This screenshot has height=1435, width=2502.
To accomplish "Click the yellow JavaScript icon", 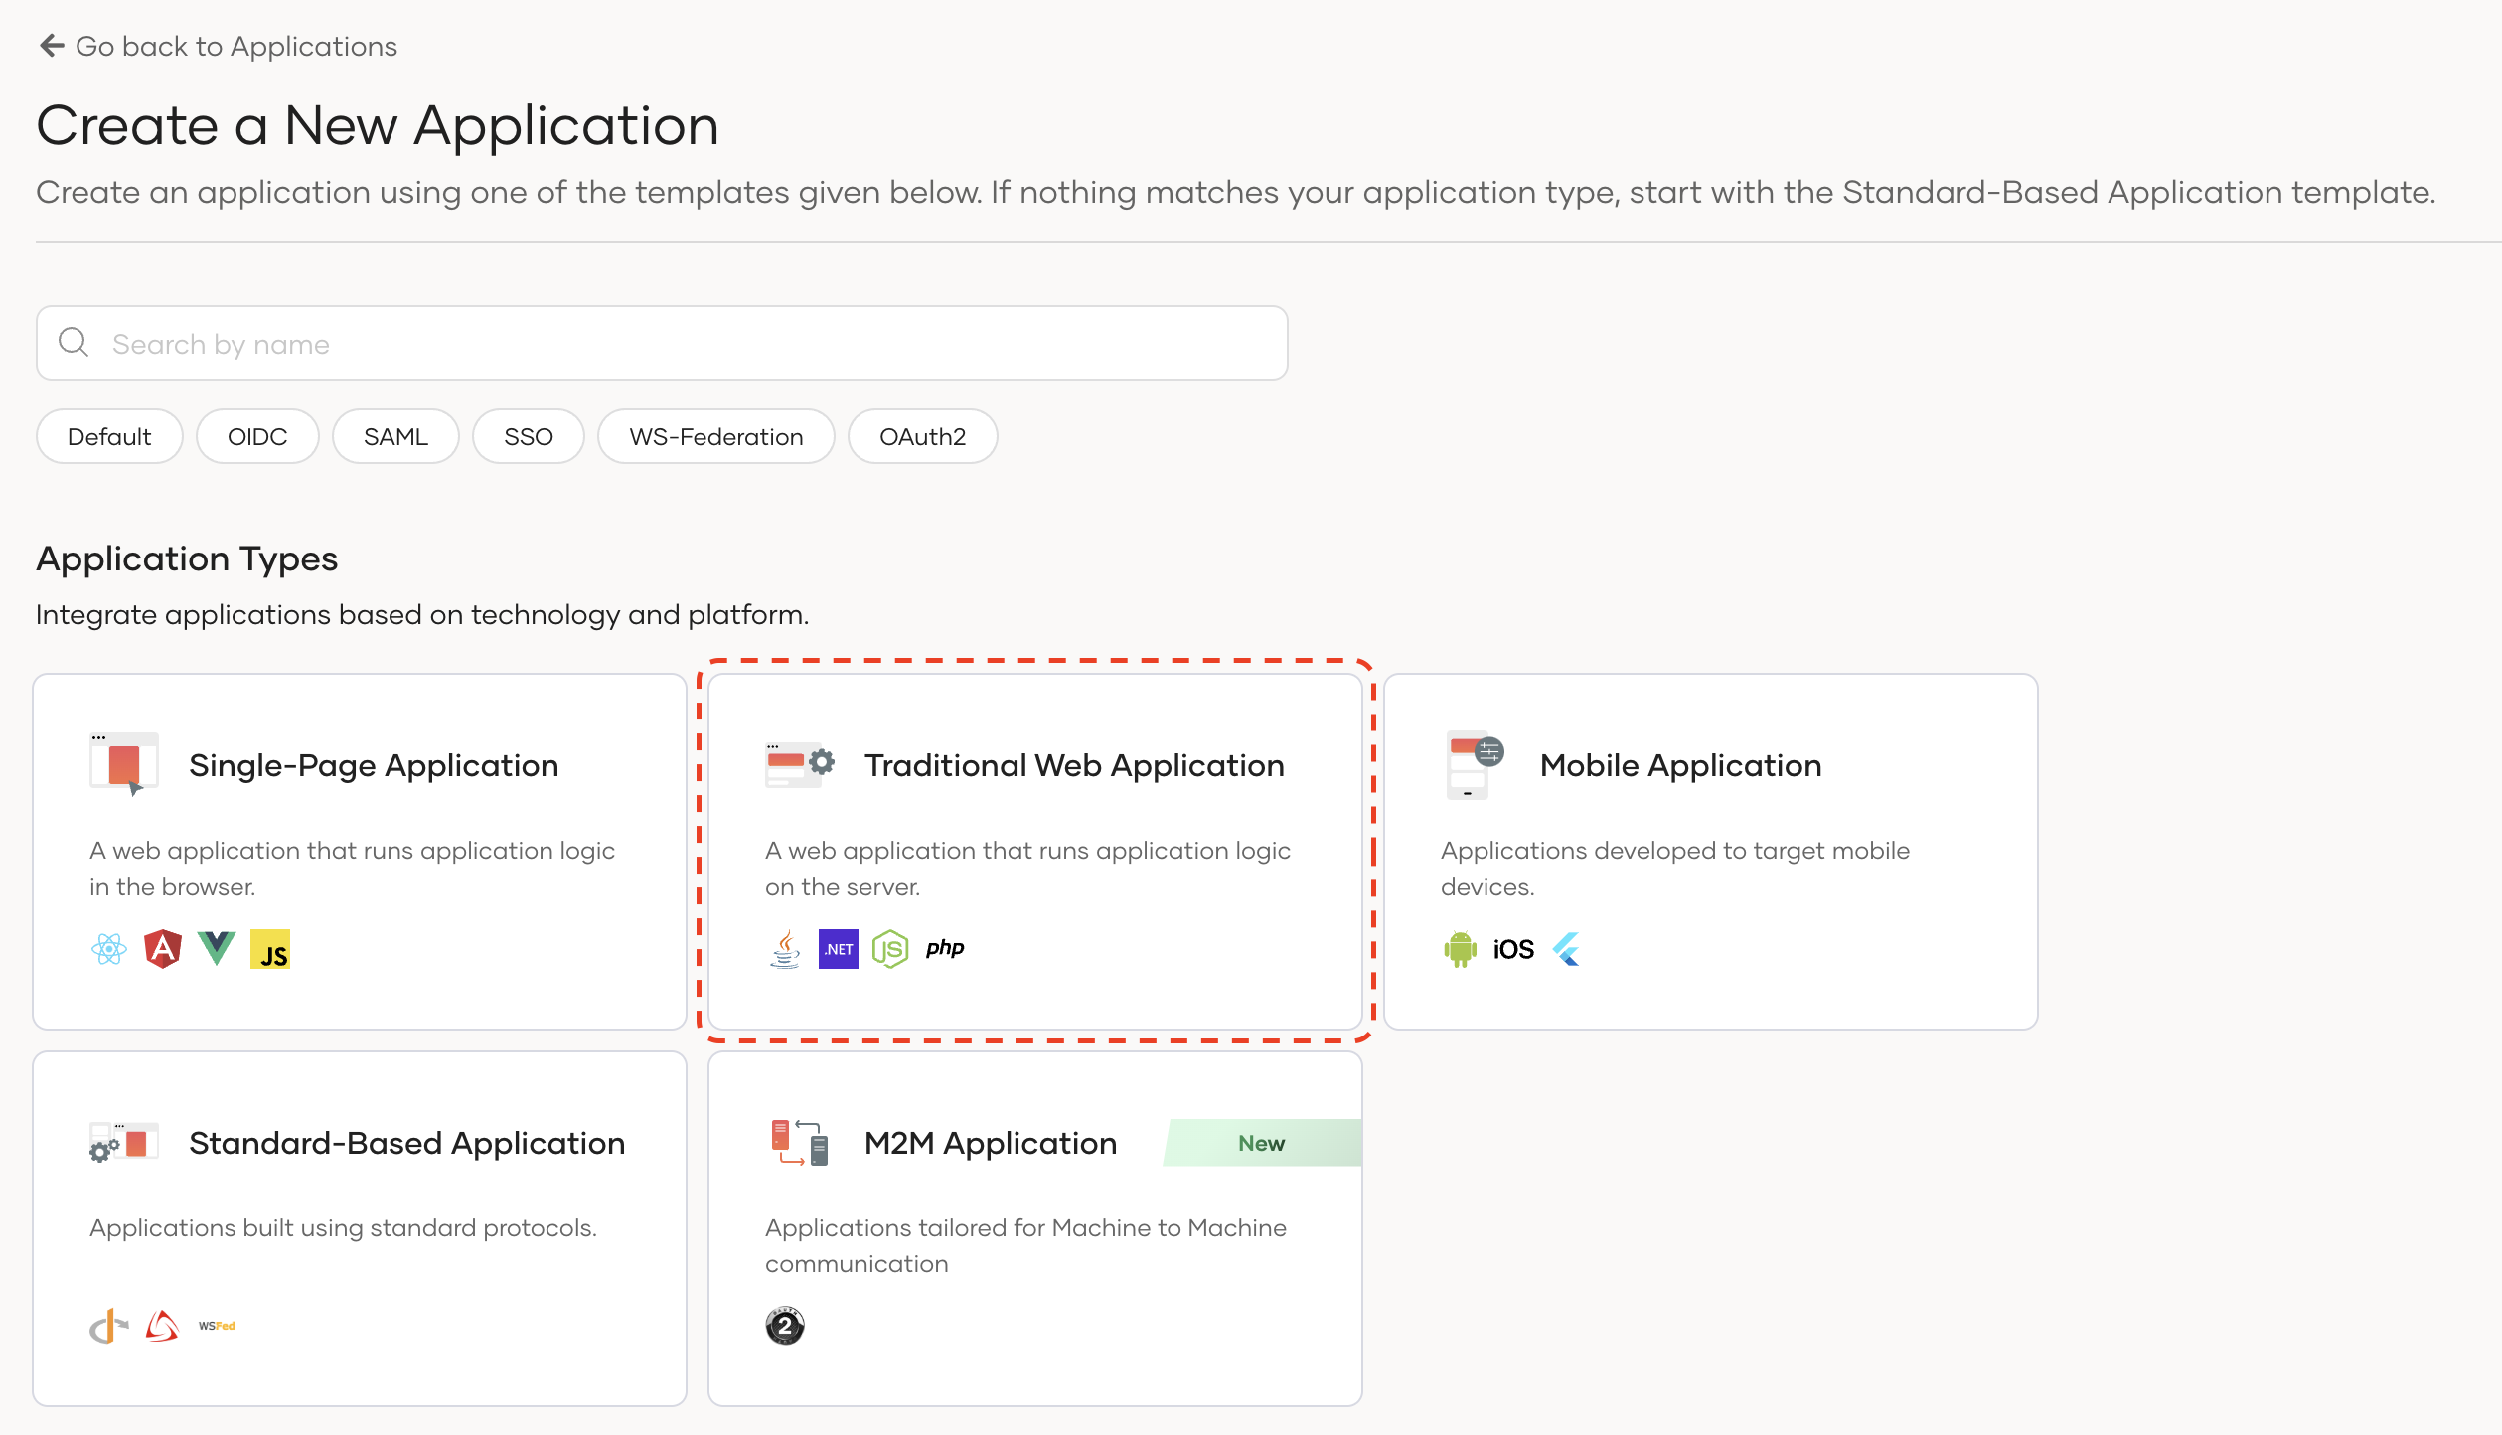I will click(x=270, y=948).
